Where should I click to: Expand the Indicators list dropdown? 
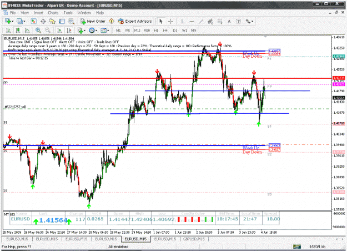(x=84, y=31)
